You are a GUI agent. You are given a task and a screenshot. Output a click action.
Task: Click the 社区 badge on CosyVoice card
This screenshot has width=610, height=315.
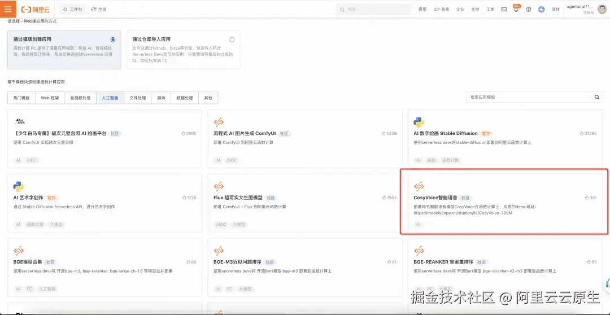point(465,198)
